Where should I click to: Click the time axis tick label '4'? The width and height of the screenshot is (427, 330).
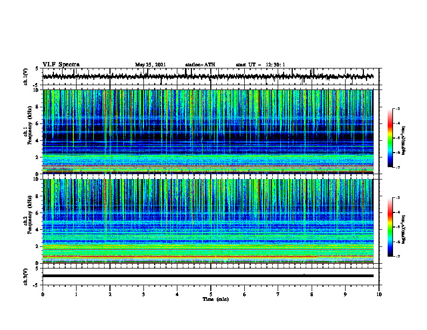tap(177, 294)
